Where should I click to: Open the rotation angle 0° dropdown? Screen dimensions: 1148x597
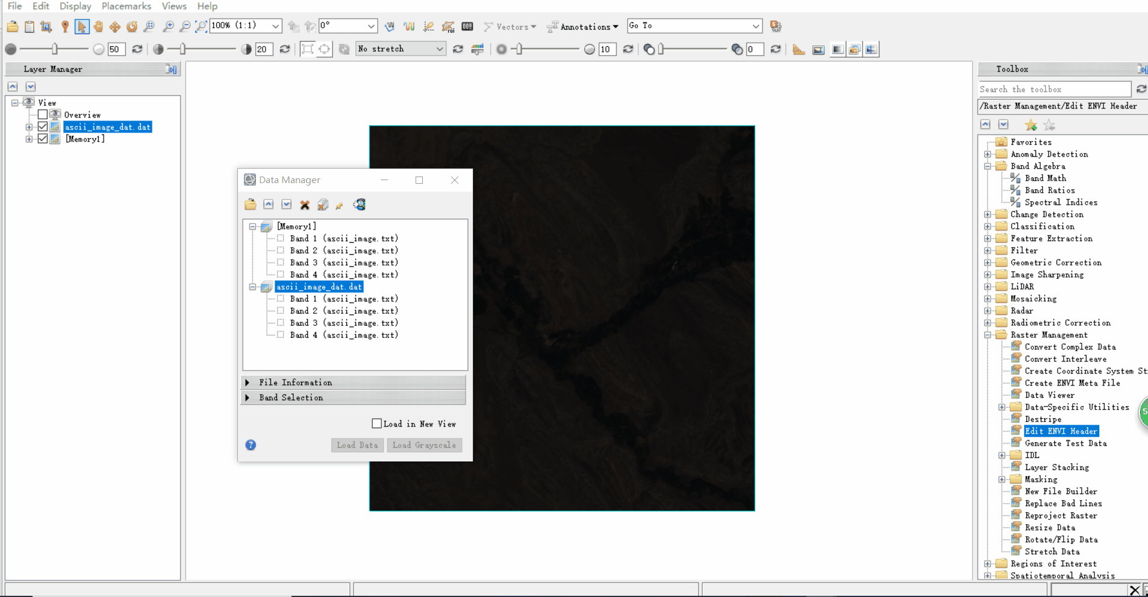click(x=371, y=26)
